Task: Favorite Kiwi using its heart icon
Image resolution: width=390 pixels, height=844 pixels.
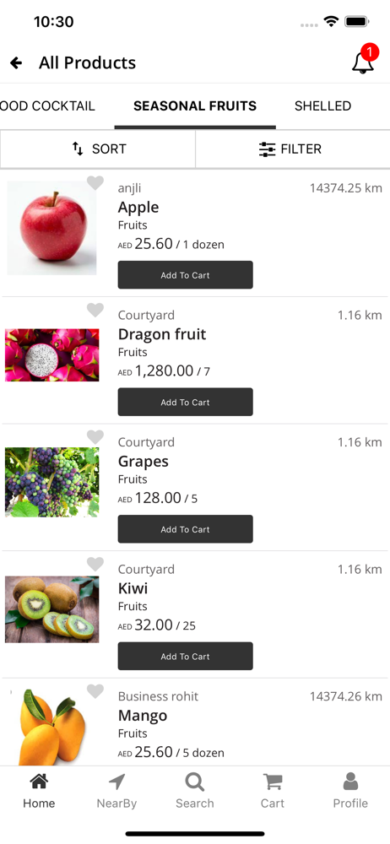Action: tap(95, 564)
